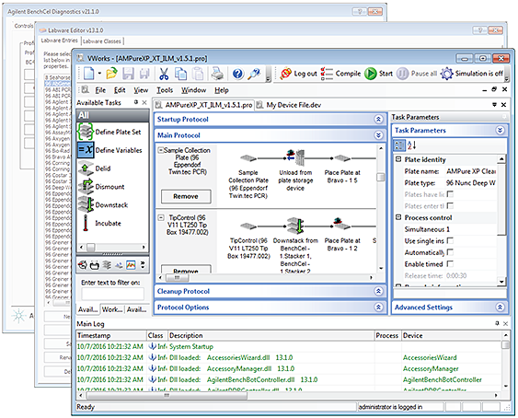Click the Categorized view icon in Task Parameters
The width and height of the screenshot is (518, 418).
pyautogui.click(x=398, y=145)
